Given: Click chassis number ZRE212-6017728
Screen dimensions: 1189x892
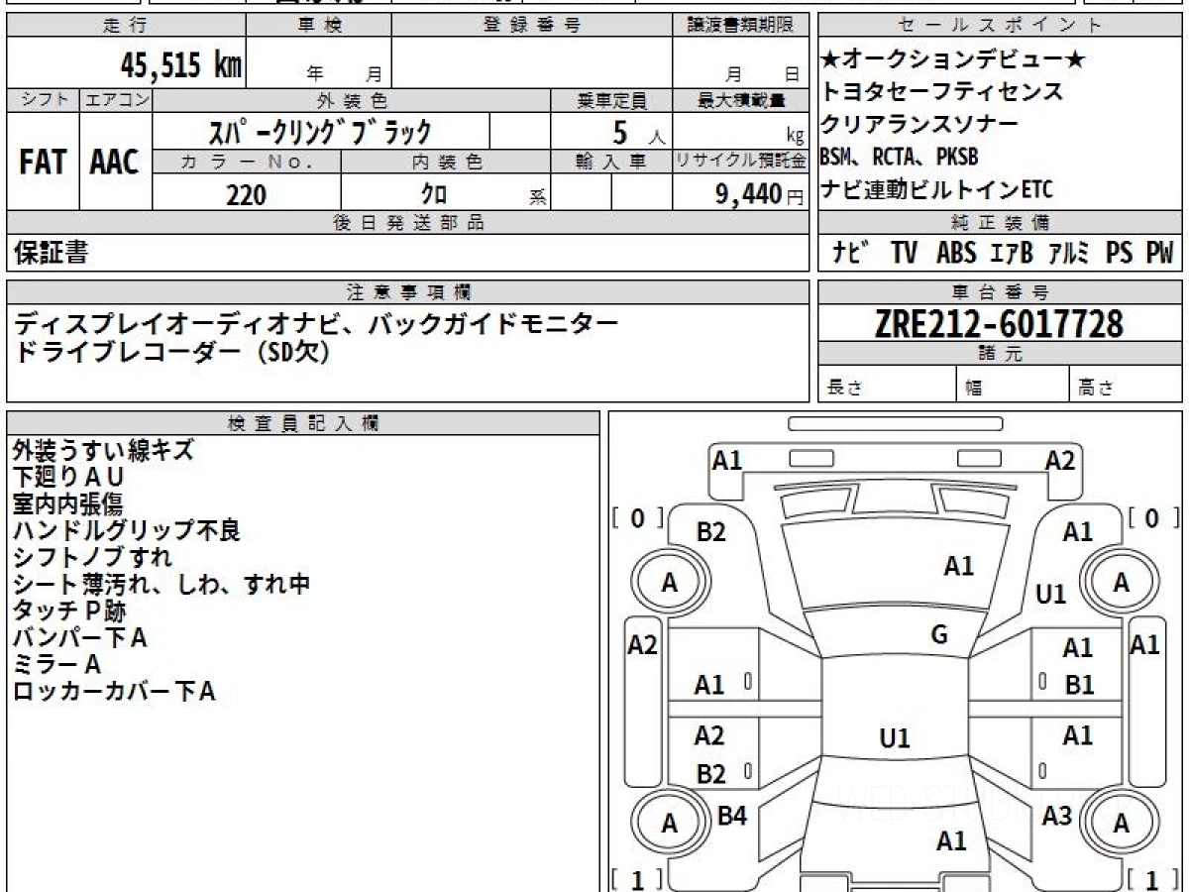Looking at the screenshot, I should pyautogui.click(x=999, y=323).
